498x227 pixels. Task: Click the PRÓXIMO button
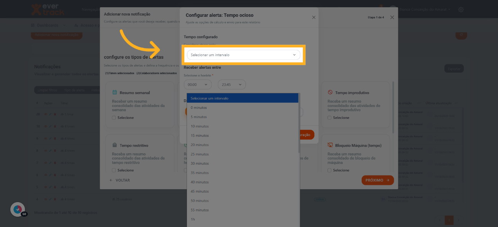point(377,180)
